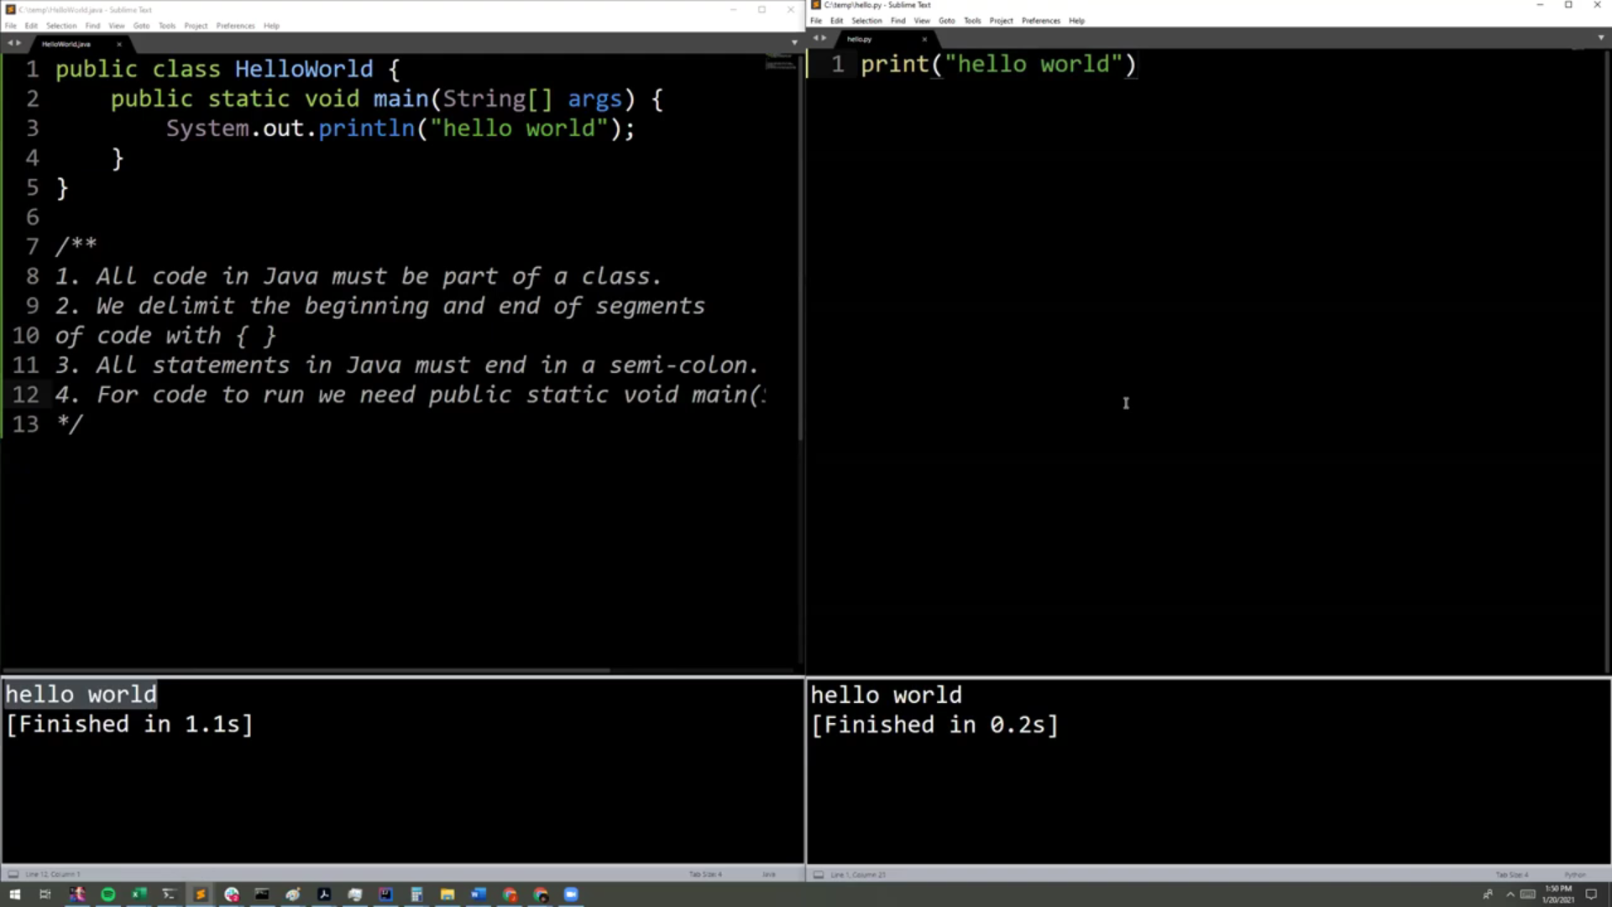Viewport: 1612px width, 907px height.
Task: Open Task View in the taskbar
Action: point(45,894)
